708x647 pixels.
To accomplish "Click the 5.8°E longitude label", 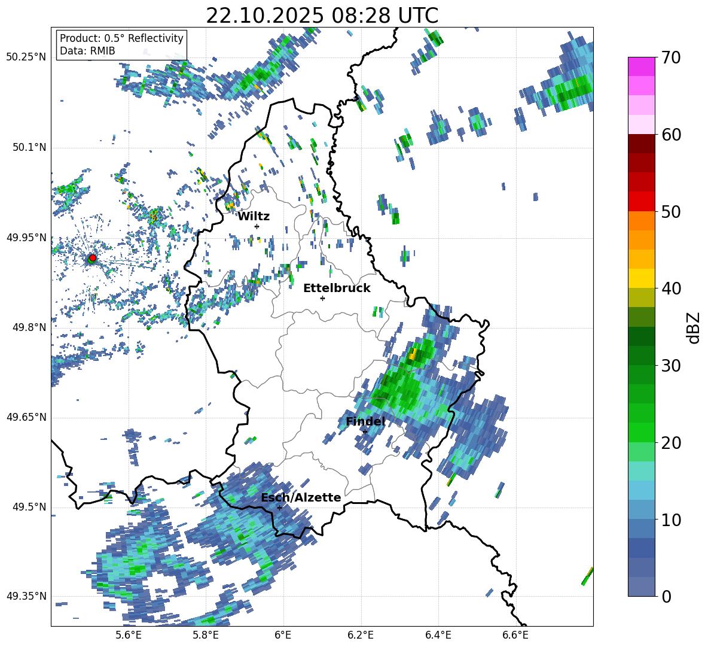I will (x=206, y=635).
